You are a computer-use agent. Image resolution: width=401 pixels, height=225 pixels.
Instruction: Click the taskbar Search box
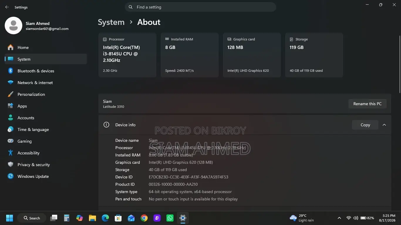[32, 218]
